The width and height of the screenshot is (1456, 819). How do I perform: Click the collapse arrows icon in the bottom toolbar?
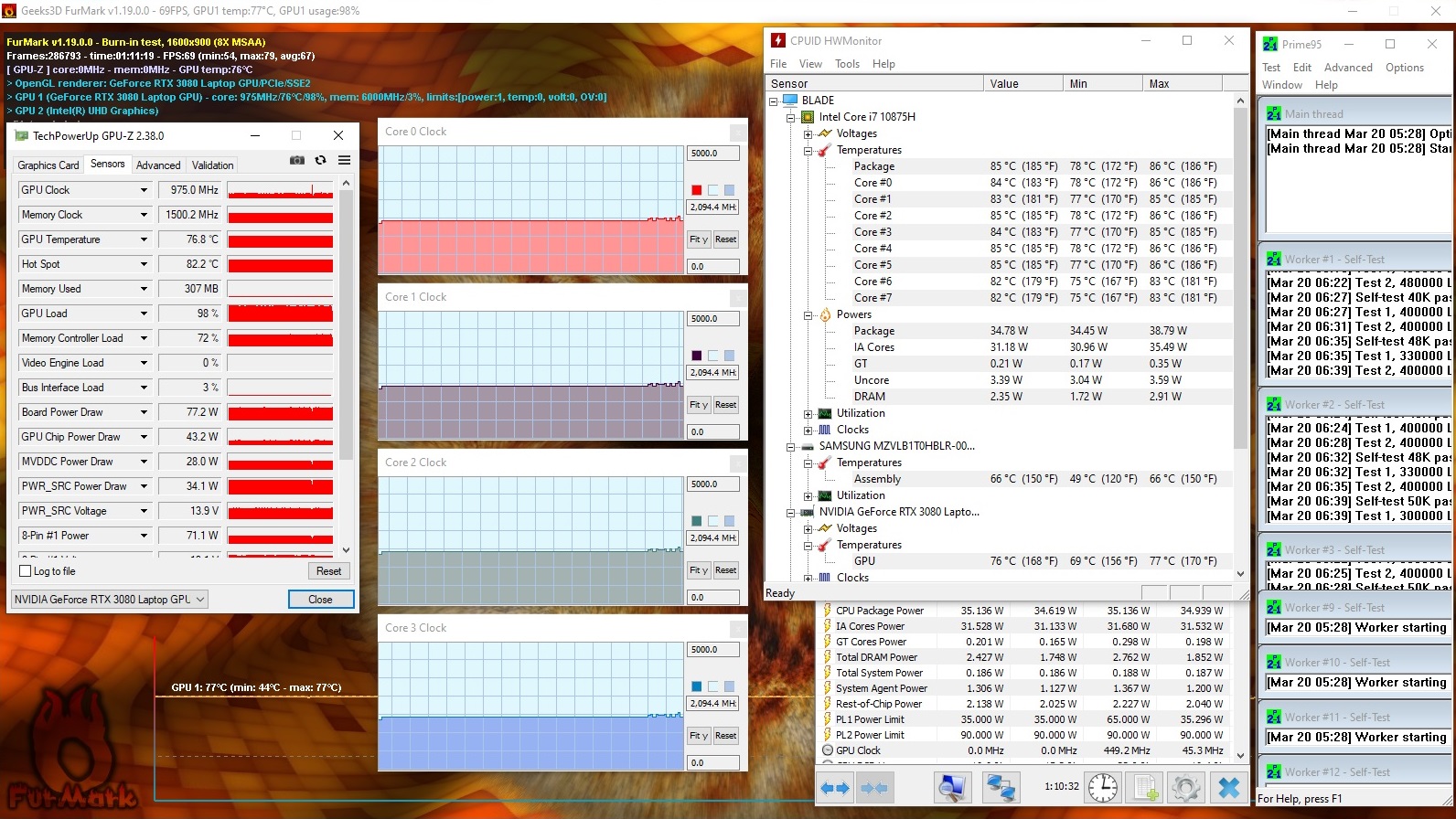[x=874, y=788]
